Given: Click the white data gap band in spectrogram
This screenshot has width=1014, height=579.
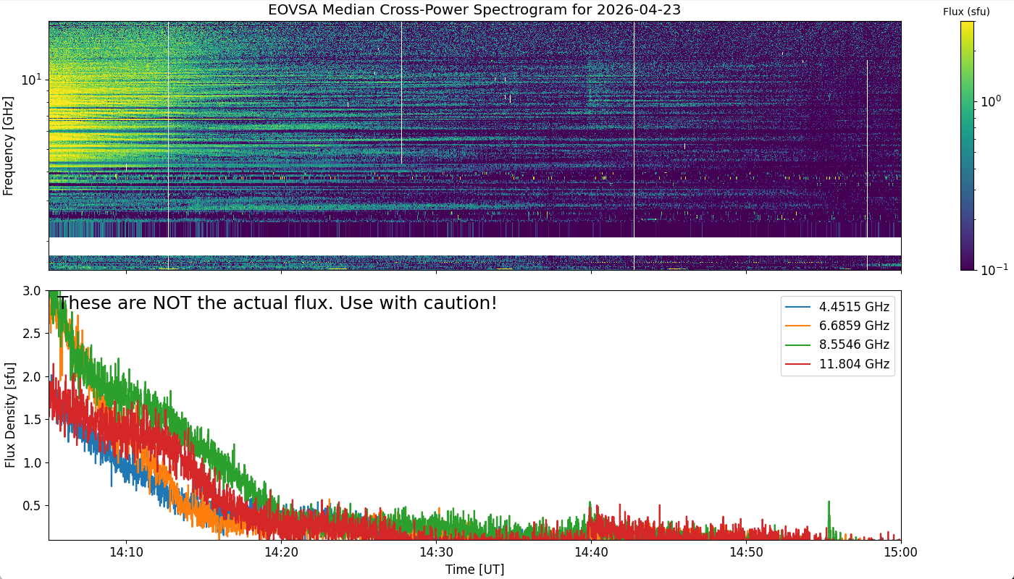Looking at the screenshot, I should point(474,246).
